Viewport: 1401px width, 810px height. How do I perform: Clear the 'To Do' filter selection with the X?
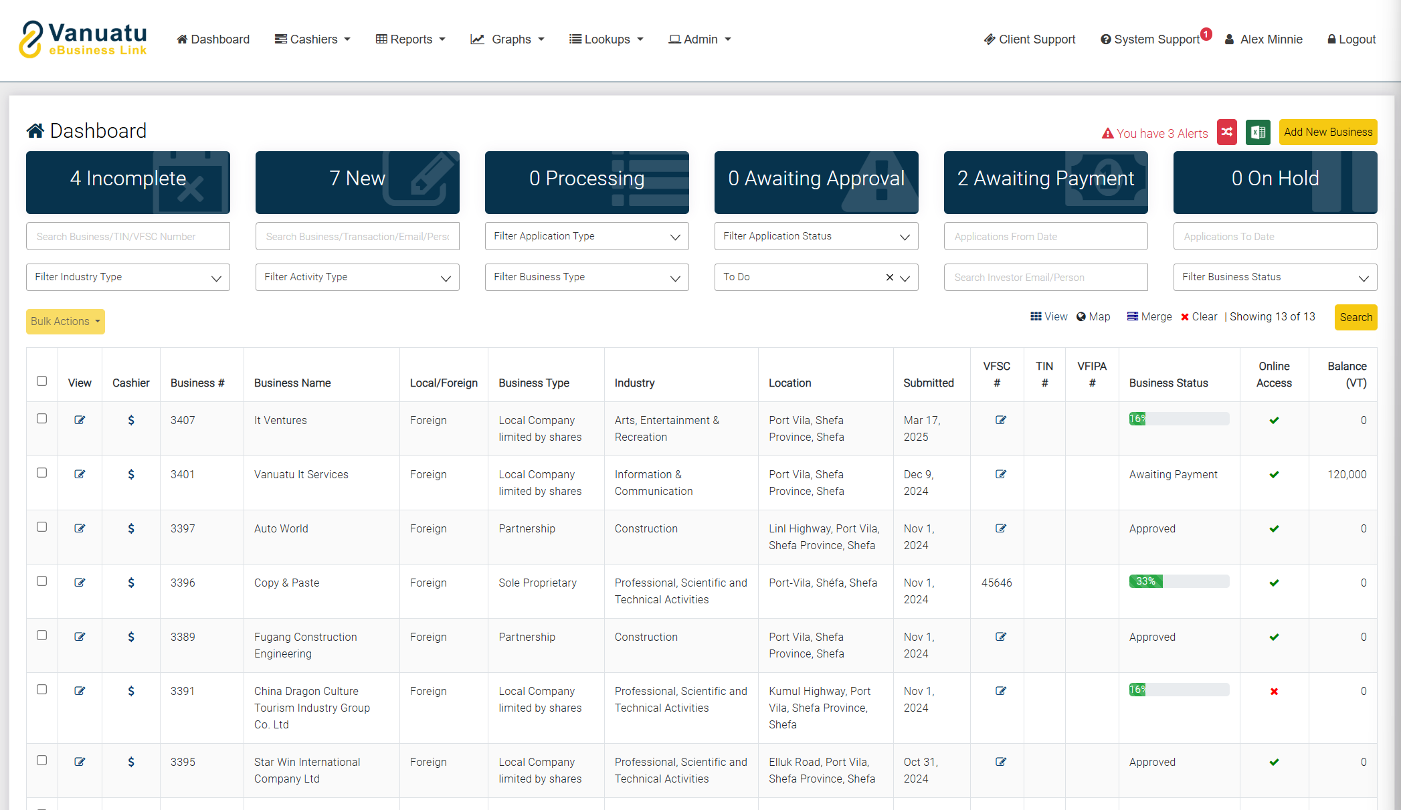(x=889, y=278)
